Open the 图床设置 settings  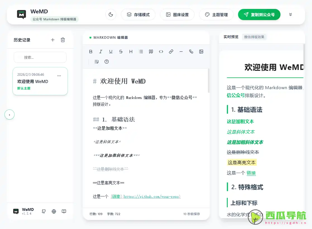177,14
